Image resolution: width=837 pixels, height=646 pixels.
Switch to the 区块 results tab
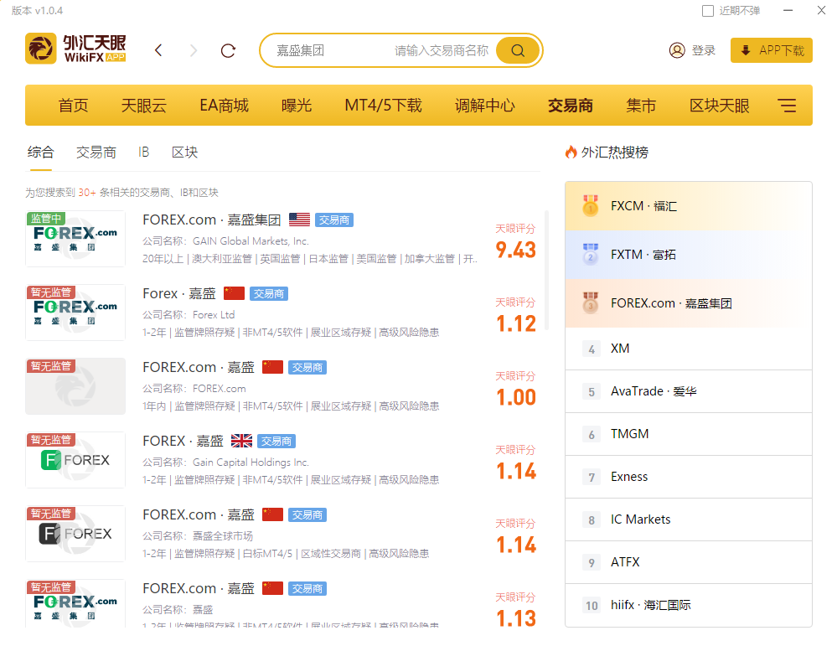(185, 152)
